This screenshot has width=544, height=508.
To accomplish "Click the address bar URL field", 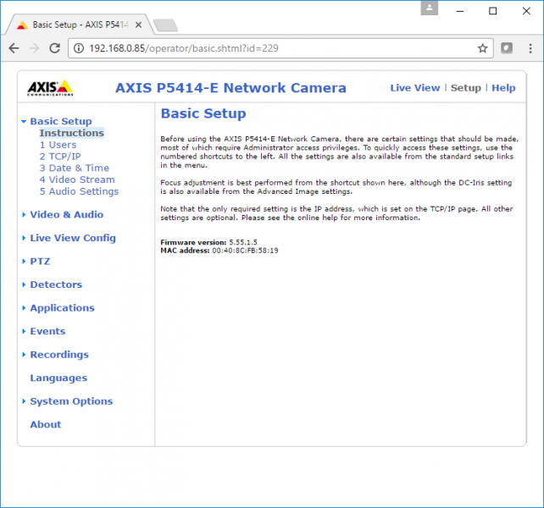I will coord(280,48).
